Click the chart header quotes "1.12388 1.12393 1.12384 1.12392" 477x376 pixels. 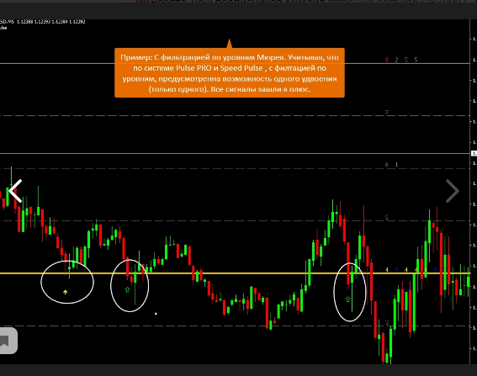pyautogui.click(x=51, y=22)
